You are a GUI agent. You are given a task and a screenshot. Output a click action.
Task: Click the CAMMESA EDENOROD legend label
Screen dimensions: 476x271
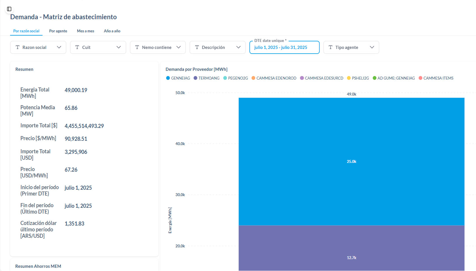point(276,78)
